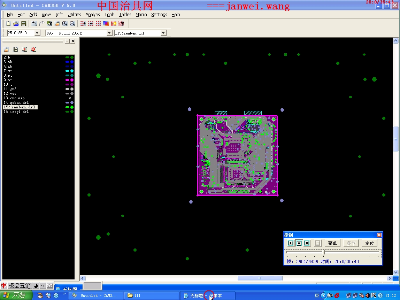Click the question-mark query net icon
400x300 pixels.
click(121, 23)
